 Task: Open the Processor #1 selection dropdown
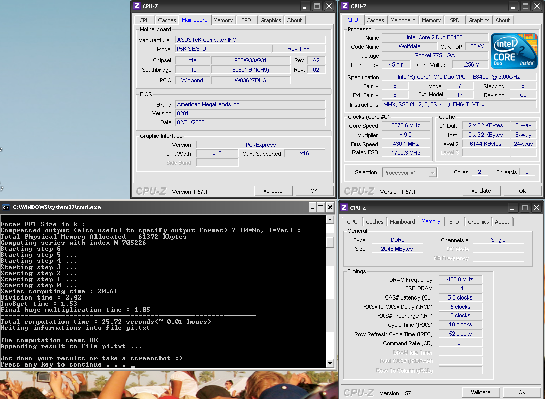(x=432, y=173)
